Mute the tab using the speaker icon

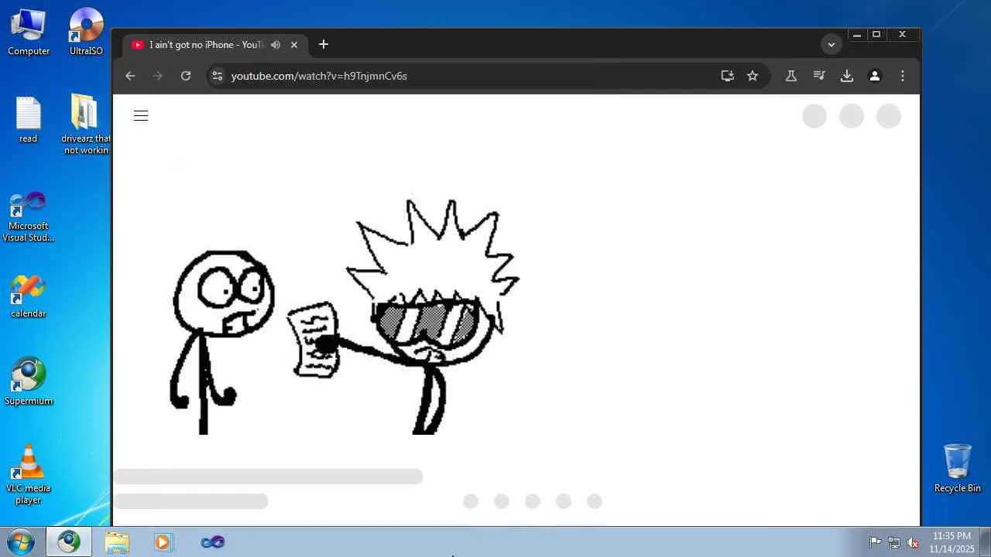(x=276, y=45)
